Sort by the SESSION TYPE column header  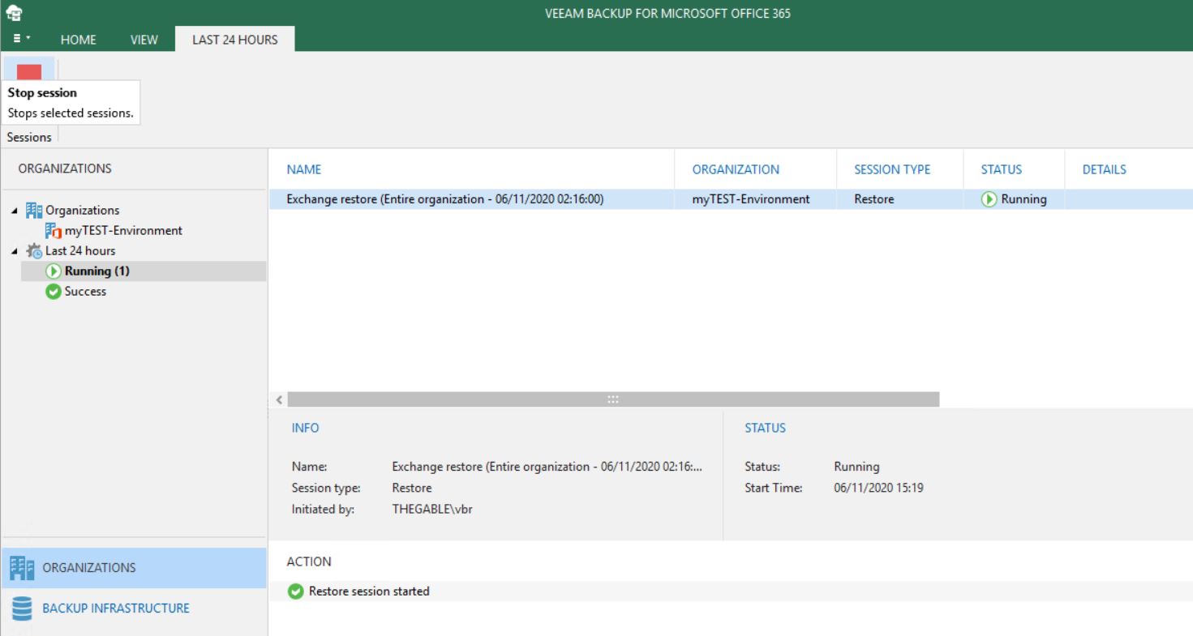pos(892,169)
